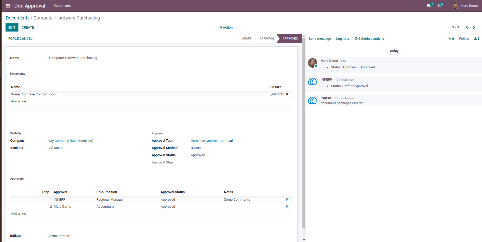This screenshot has height=242, width=482.
Task: Open attachments paperclip counter
Action: click(451, 39)
